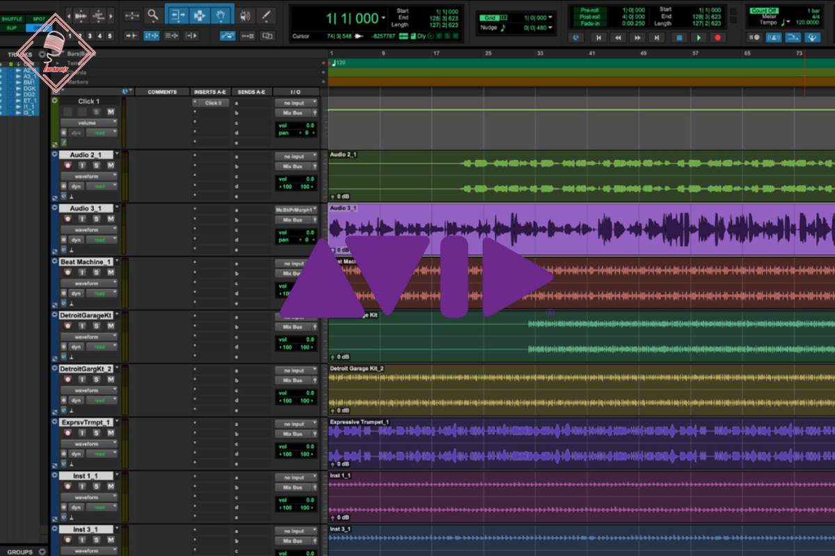Select the Zoomer magnifying glass tool

tap(152, 15)
